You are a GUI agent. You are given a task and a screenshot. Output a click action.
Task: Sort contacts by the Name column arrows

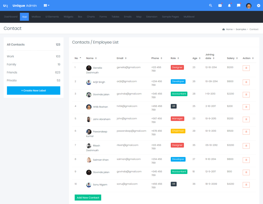click(96, 58)
